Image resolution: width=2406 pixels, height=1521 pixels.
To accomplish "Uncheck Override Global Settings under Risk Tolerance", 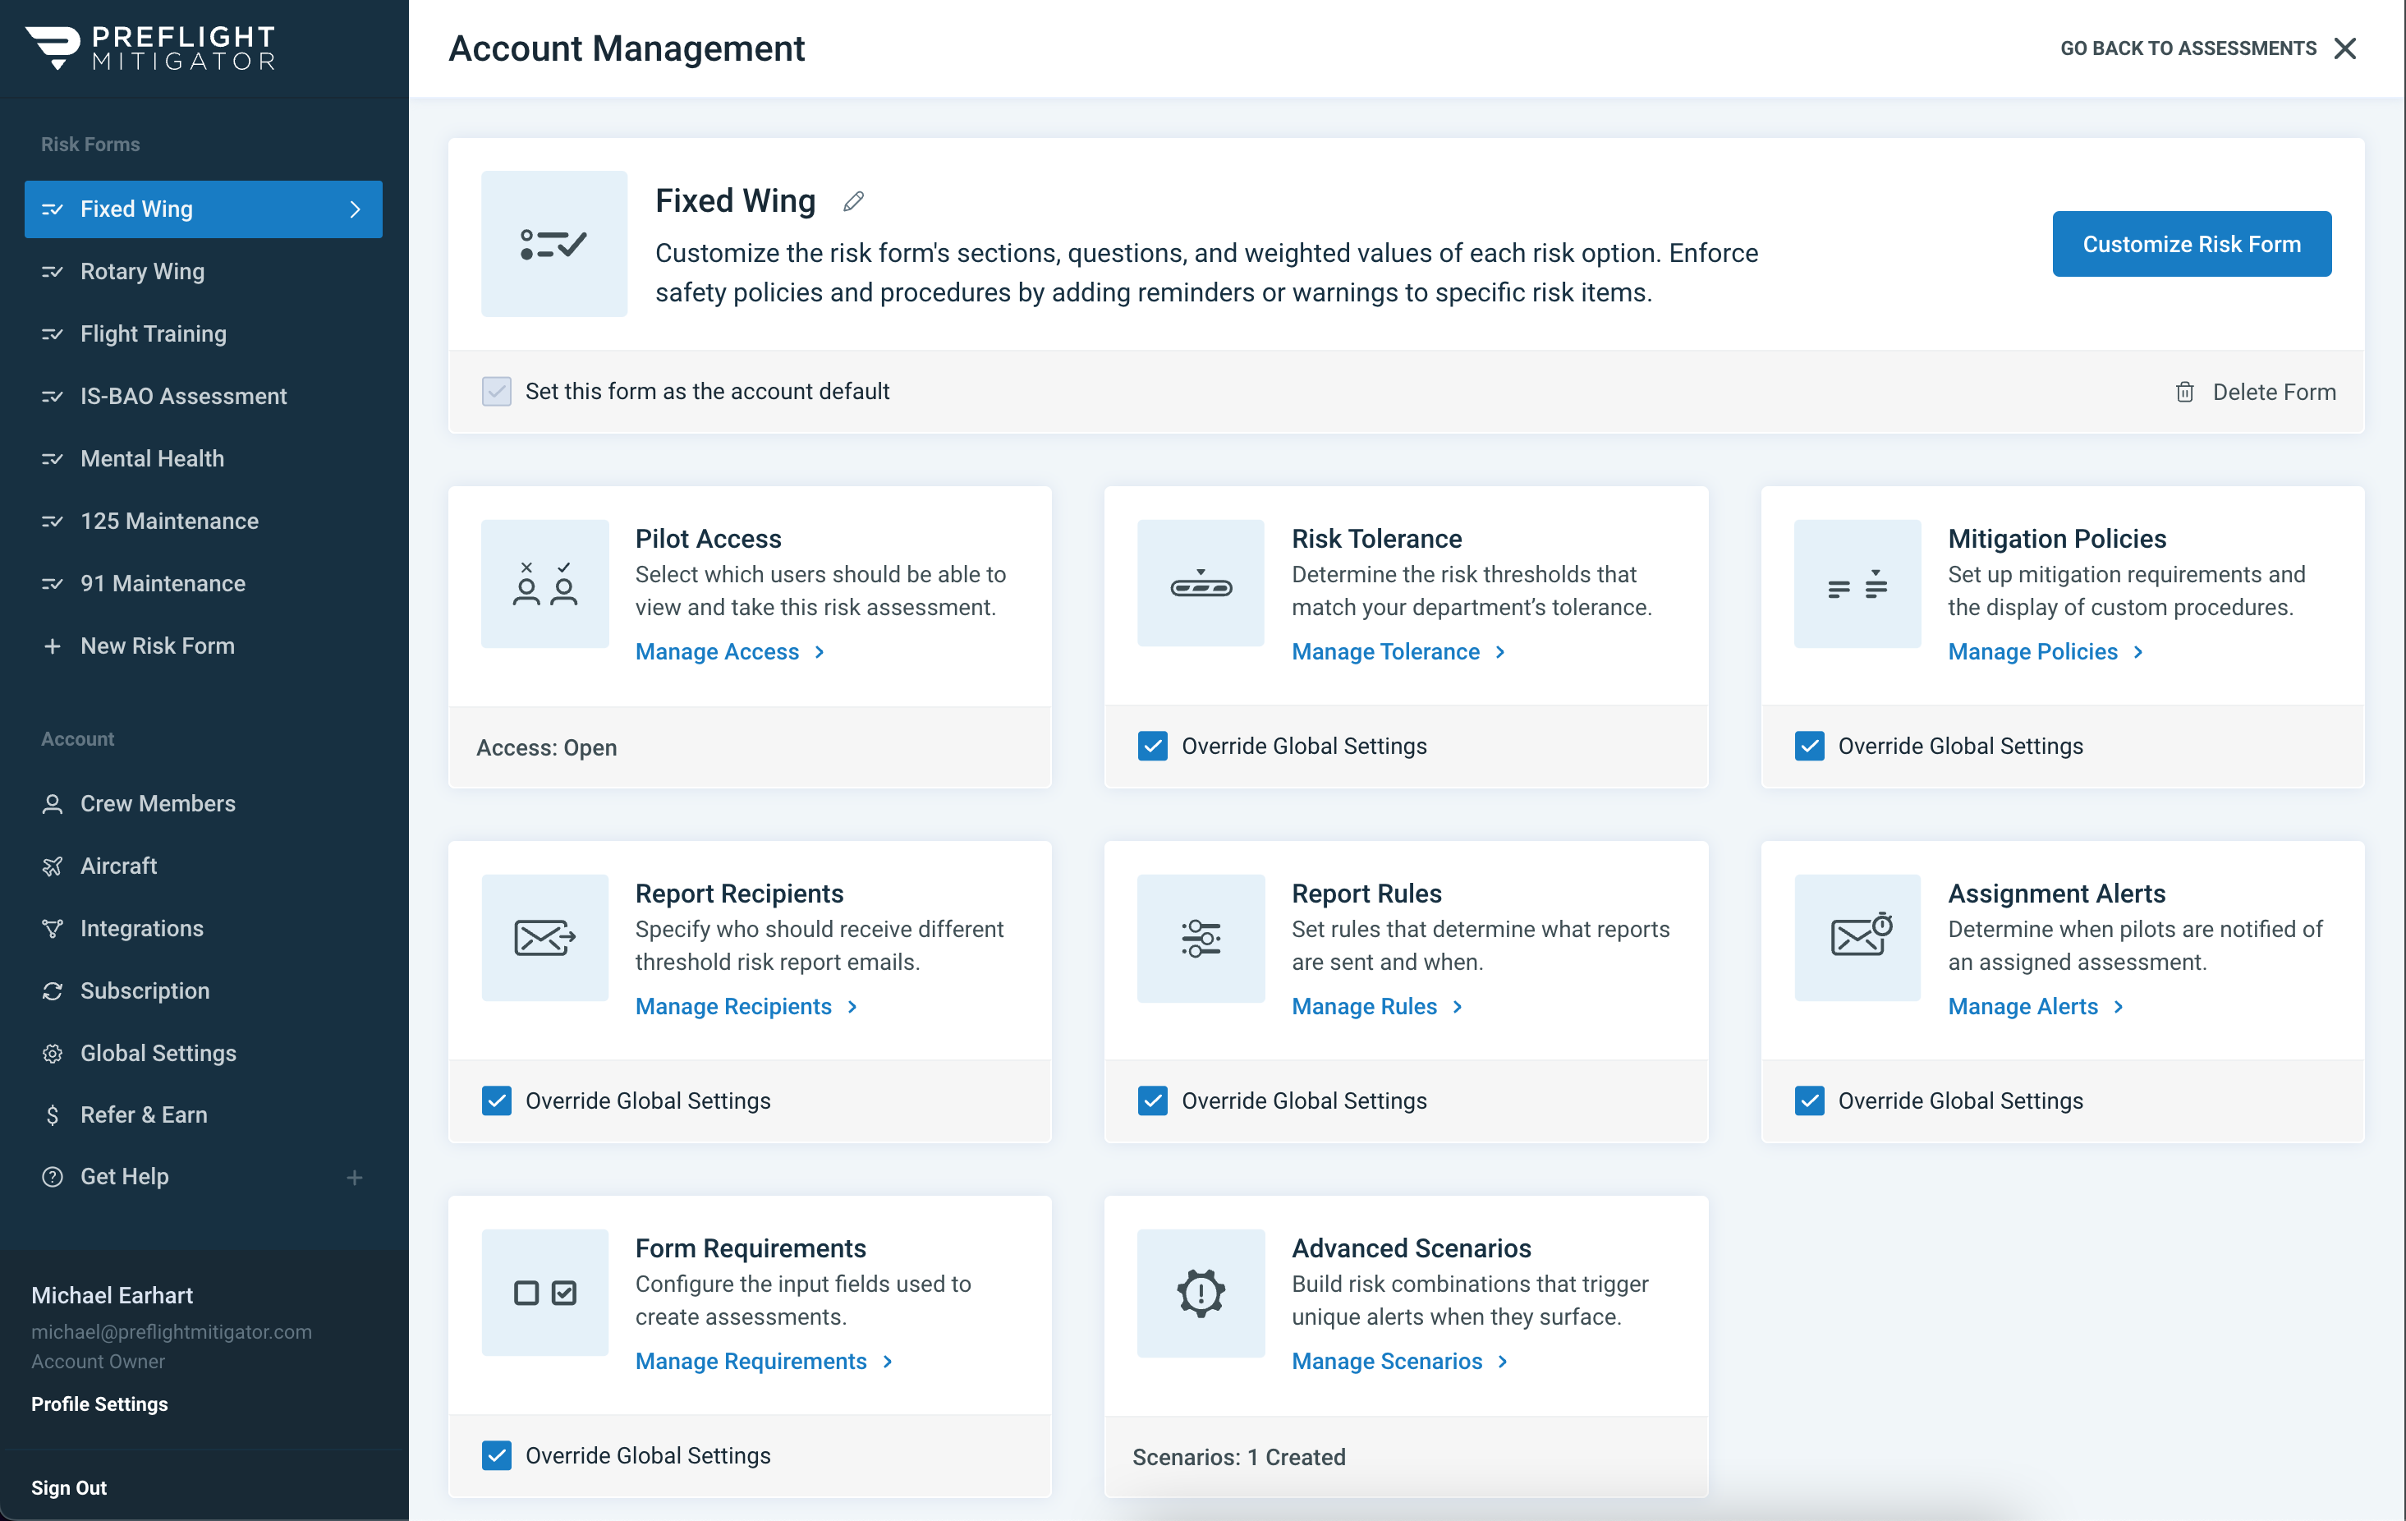I will [1152, 746].
